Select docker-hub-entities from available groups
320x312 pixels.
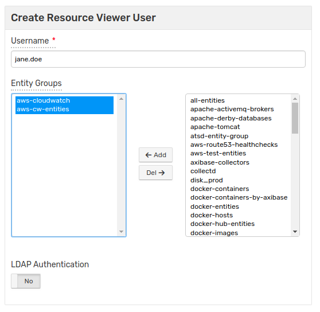coord(223,224)
